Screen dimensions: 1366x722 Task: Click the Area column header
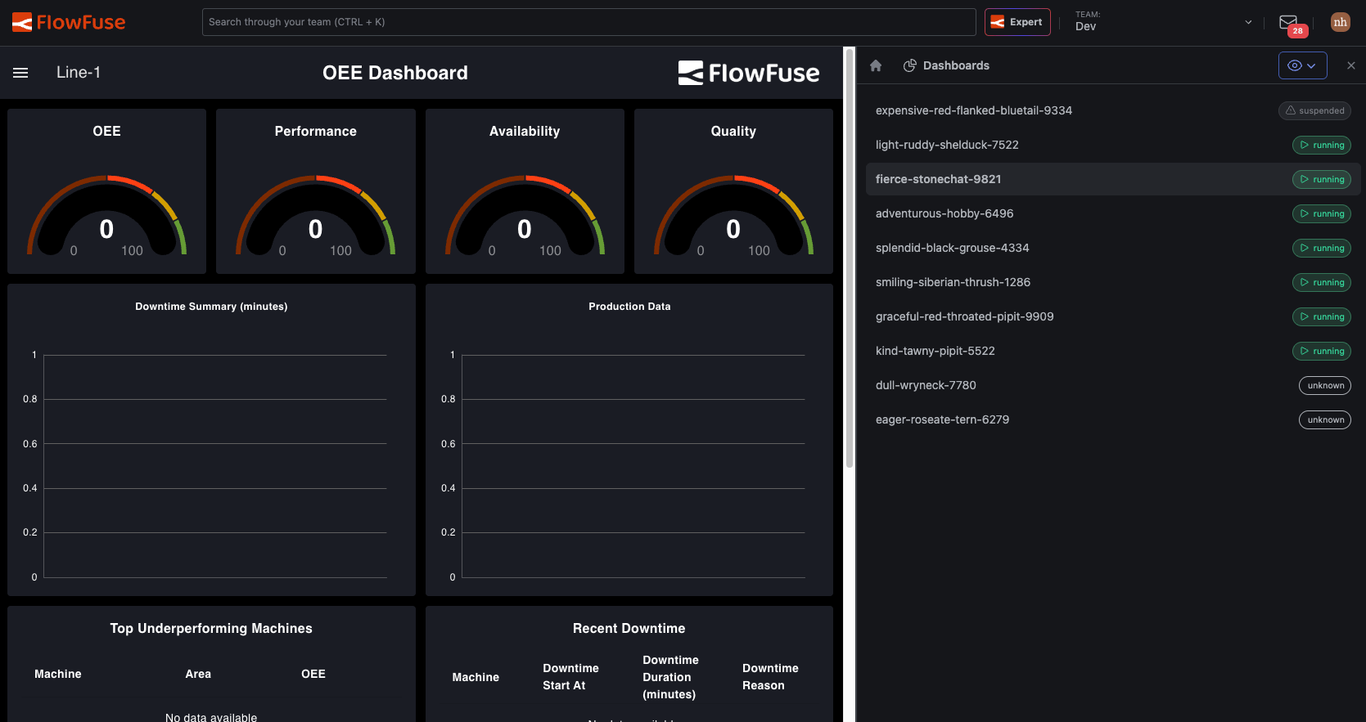pyautogui.click(x=198, y=674)
